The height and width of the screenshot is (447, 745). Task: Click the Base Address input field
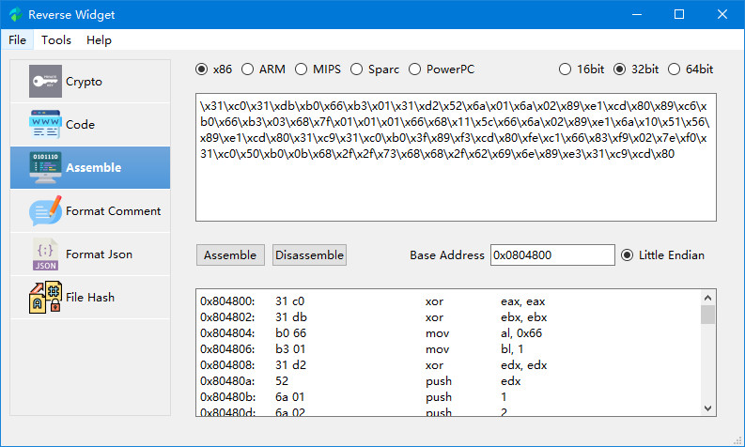pos(552,255)
